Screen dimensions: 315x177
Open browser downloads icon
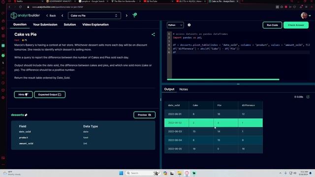301,7
